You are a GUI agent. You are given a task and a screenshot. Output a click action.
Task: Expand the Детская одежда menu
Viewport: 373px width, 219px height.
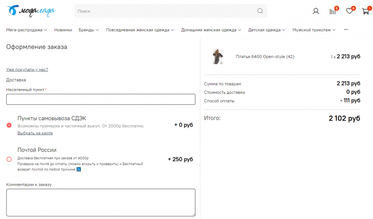tap(266, 30)
